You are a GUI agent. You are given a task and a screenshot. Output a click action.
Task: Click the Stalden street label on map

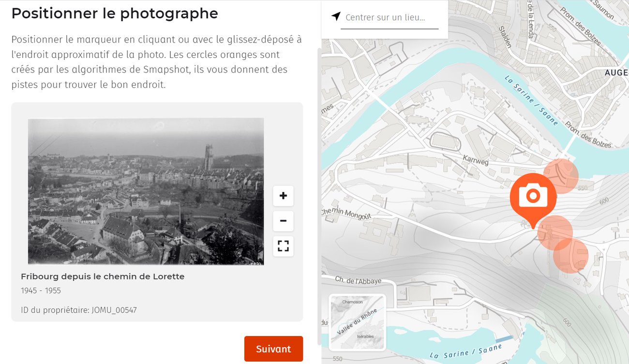[x=506, y=38]
